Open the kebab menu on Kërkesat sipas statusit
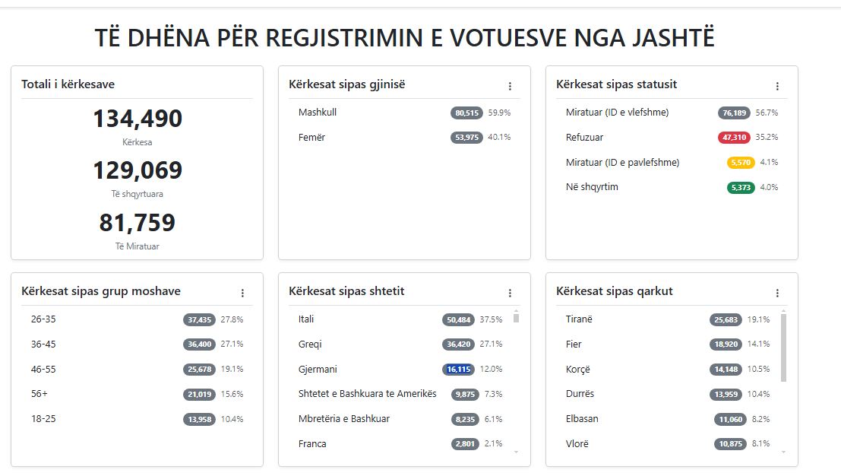Image resolution: width=841 pixels, height=473 pixels. pyautogui.click(x=777, y=86)
